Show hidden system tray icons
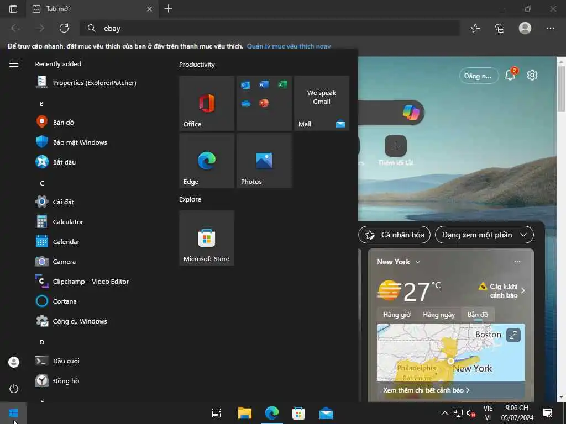The height and width of the screenshot is (424, 566). click(445, 413)
